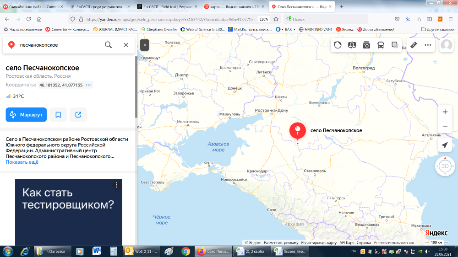Viewport: 458px width, 257px height.
Task: Share the place via share icon
Action: tap(78, 115)
